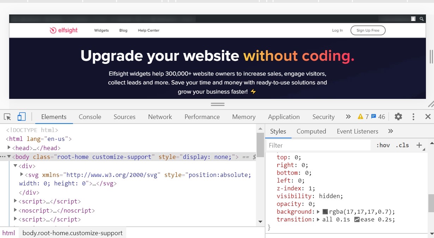The width and height of the screenshot is (434, 238).
Task: Toggle the :hov element state panel
Action: coord(383,145)
